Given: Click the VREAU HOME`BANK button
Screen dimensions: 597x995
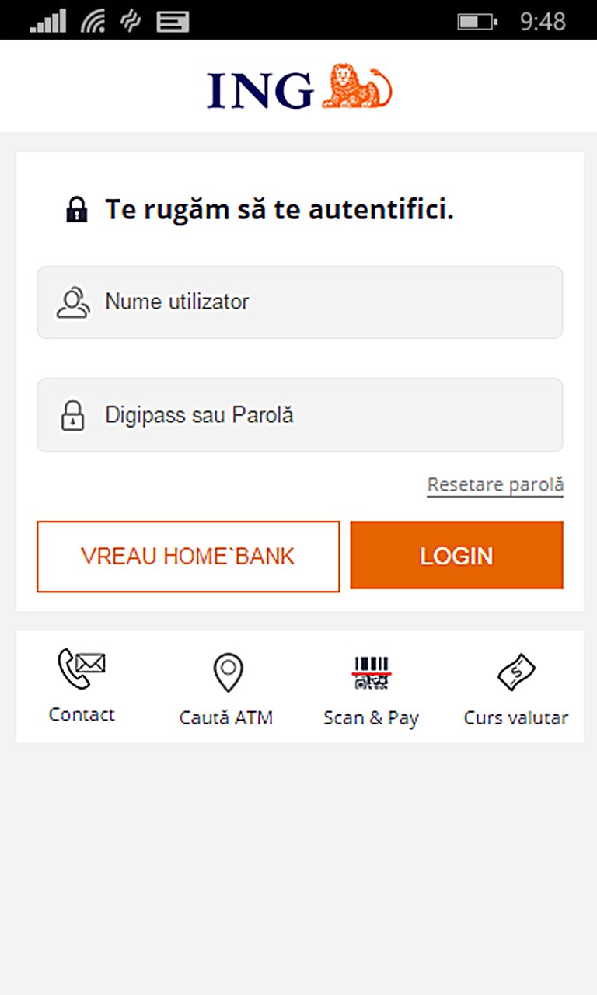Looking at the screenshot, I should click(x=188, y=557).
